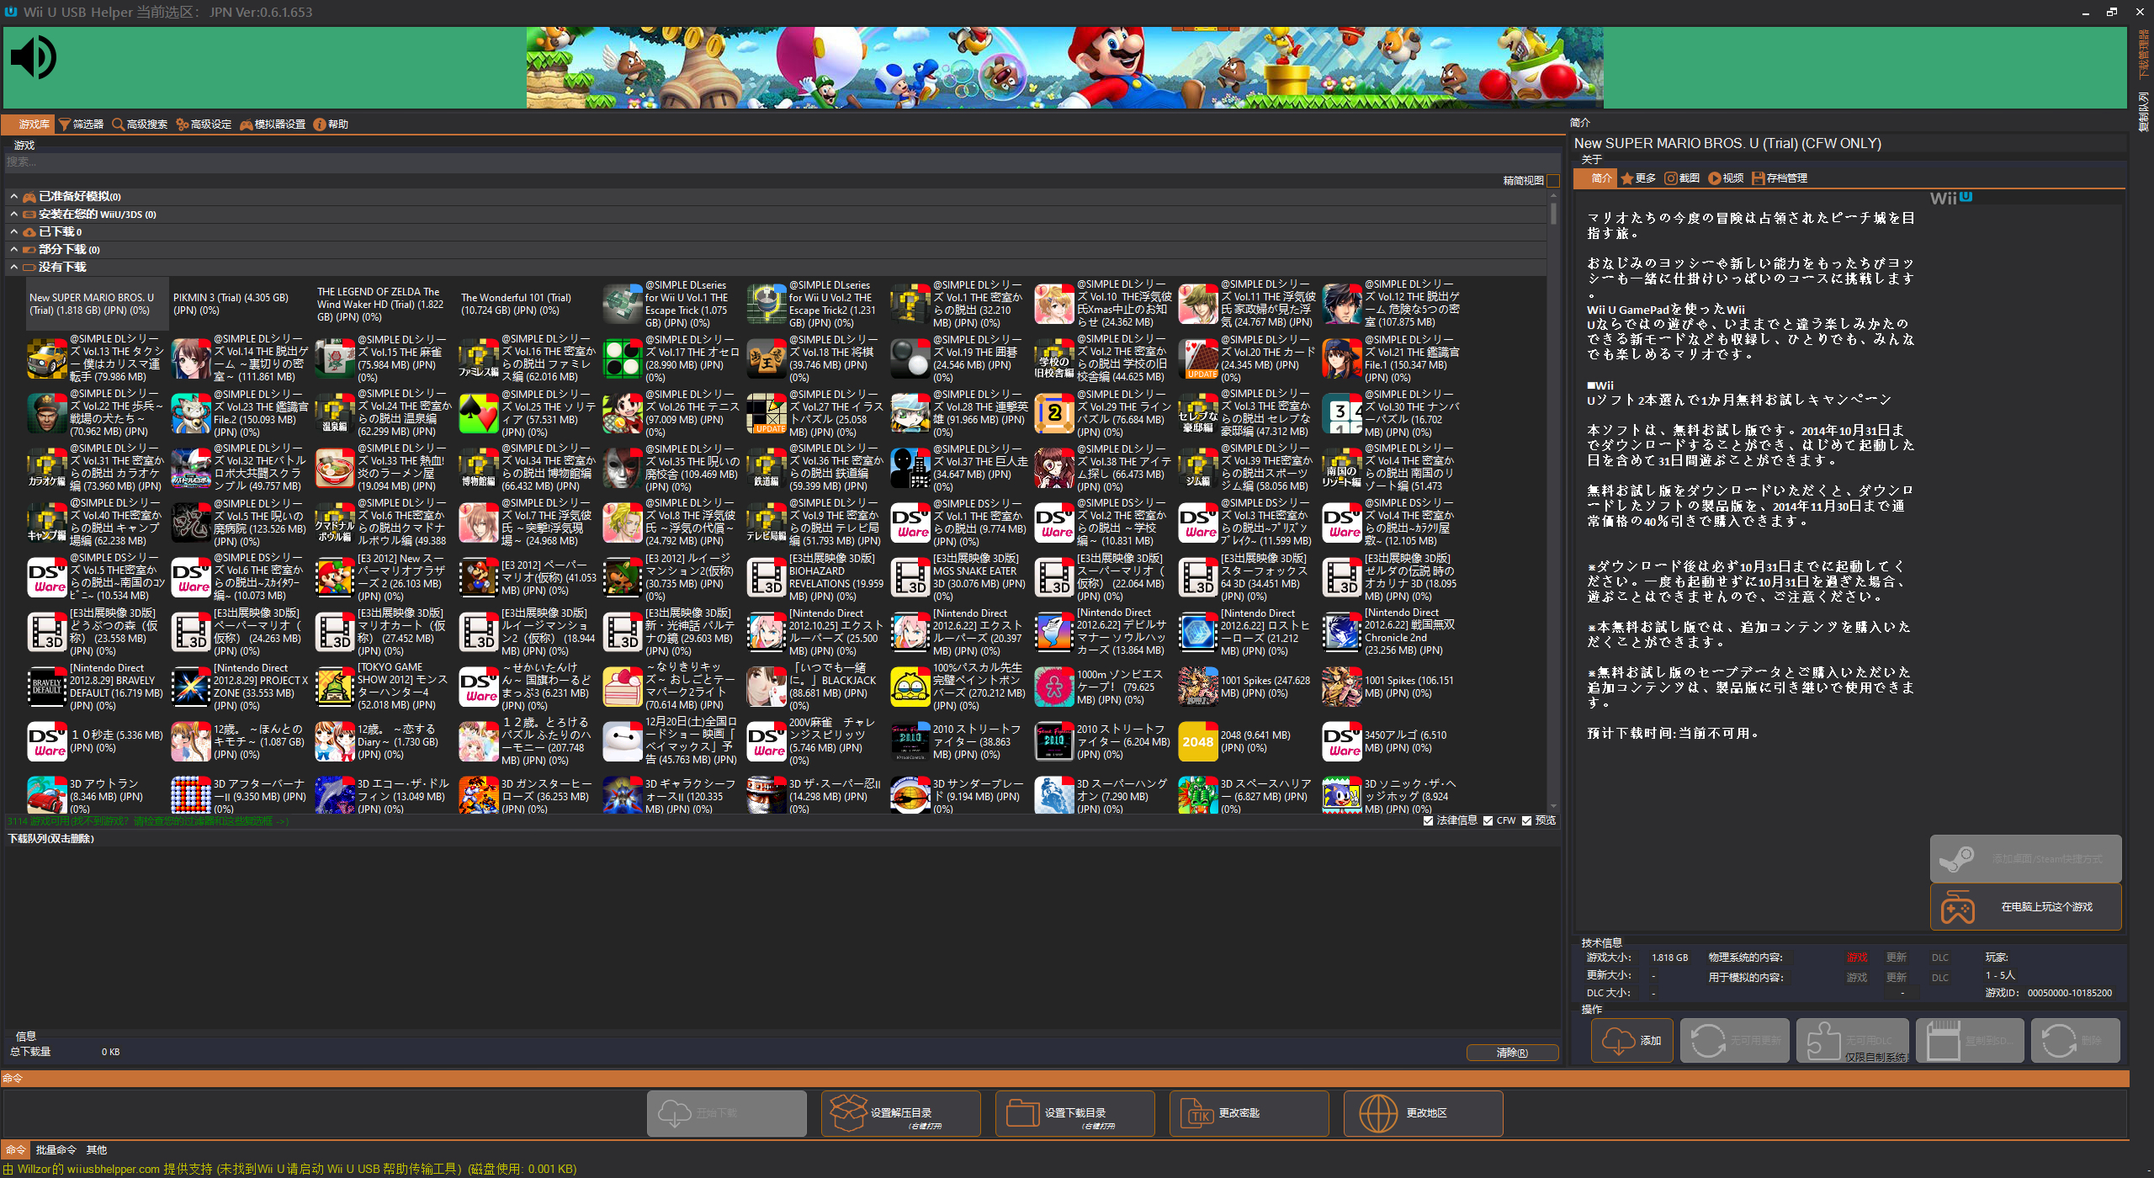Viewport: 2154px width, 1178px height.
Task: Click 设置解压目录 box button
Action: coord(900,1113)
